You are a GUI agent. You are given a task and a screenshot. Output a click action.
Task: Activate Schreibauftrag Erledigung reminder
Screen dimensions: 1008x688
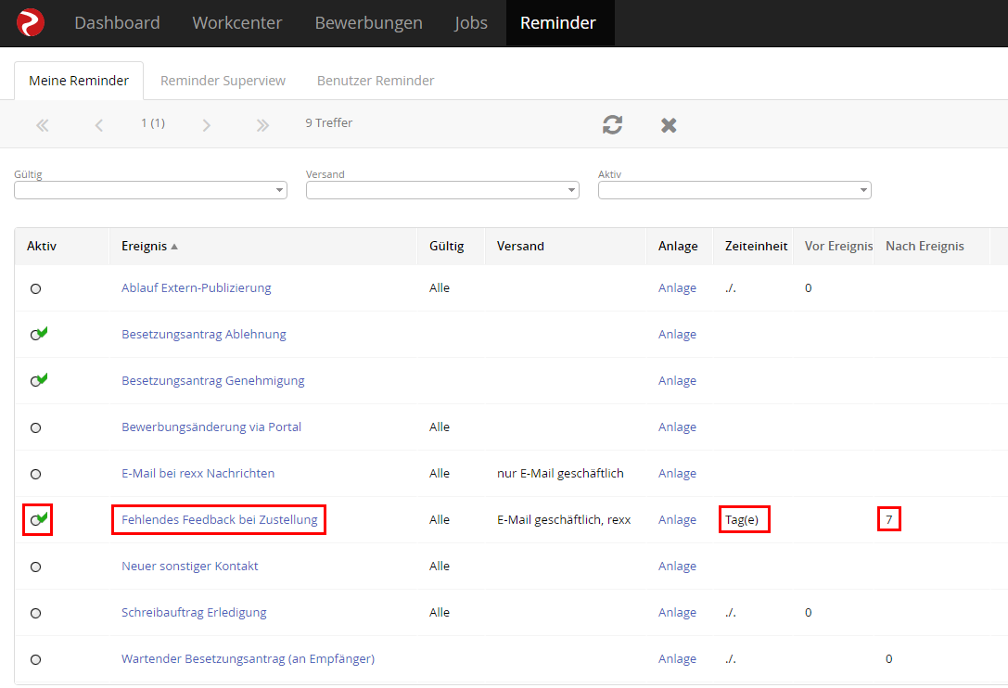click(36, 613)
